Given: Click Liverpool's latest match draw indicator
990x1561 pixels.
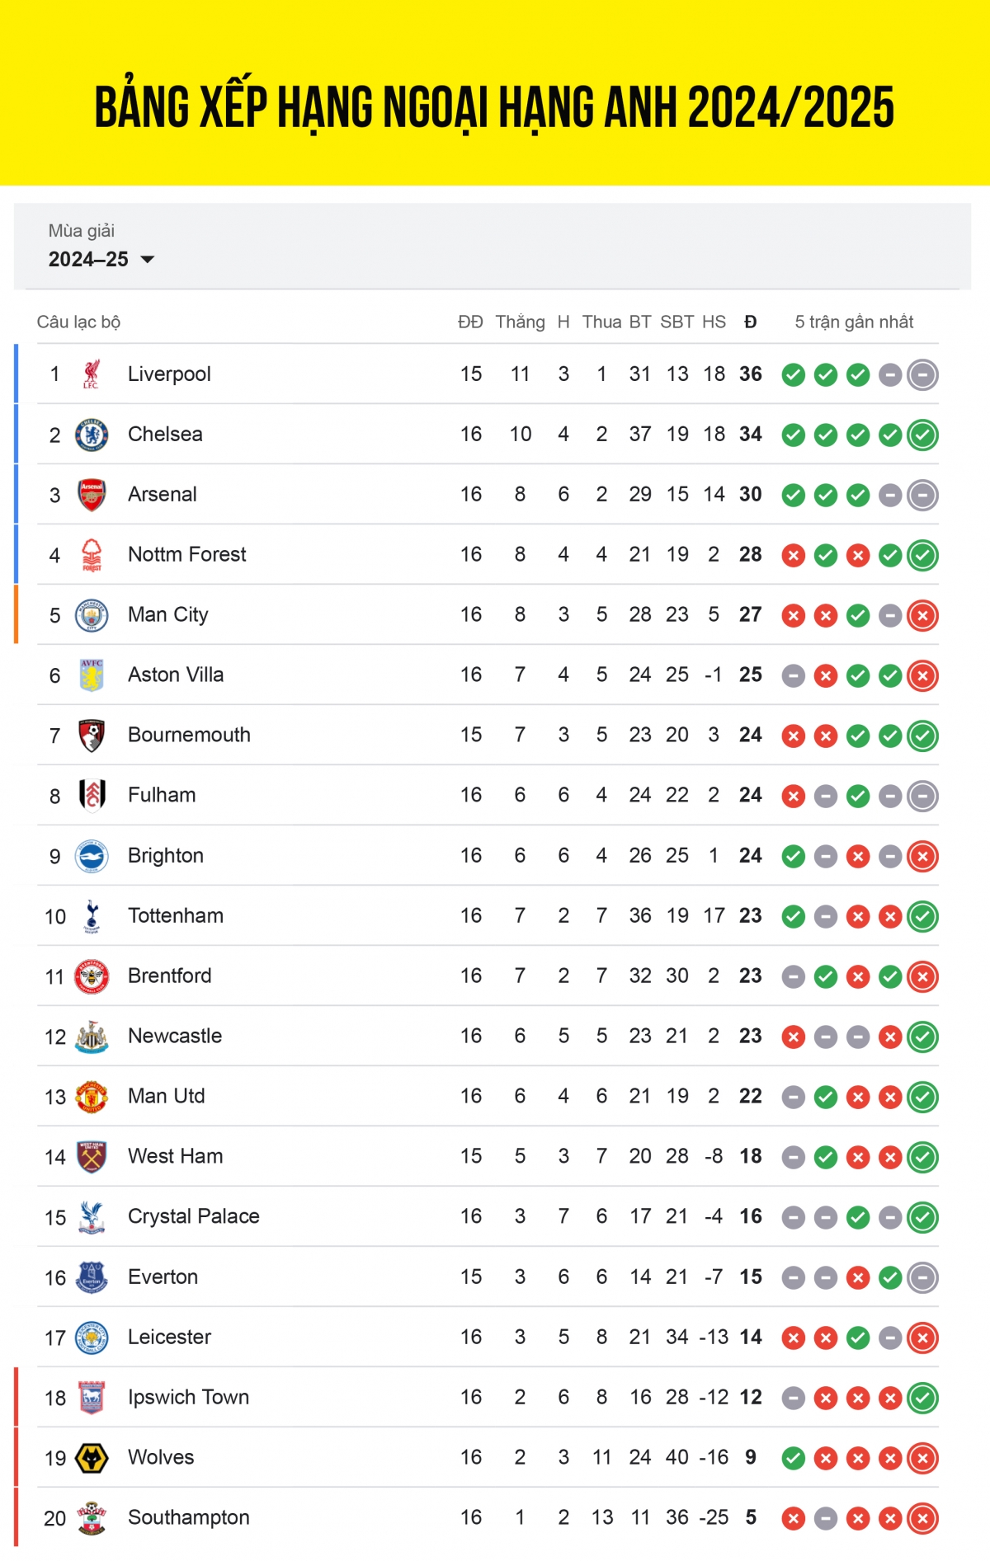Looking at the screenshot, I should (x=922, y=375).
